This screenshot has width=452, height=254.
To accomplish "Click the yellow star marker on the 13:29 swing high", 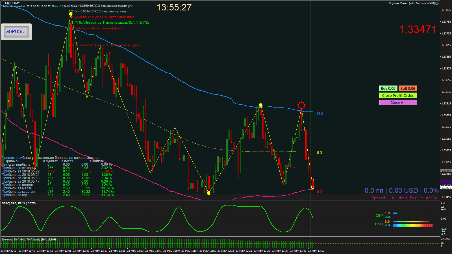I will 260,105.
